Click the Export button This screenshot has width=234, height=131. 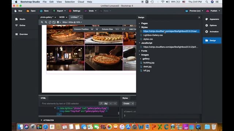[x=58, y=11]
